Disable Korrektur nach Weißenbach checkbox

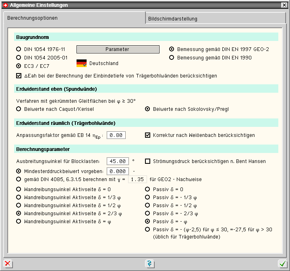point(147,135)
